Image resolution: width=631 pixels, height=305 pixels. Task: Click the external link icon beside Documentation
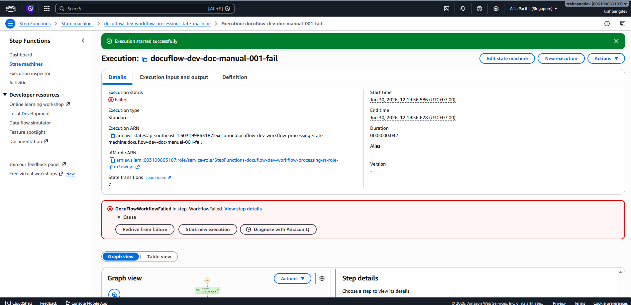[x=46, y=141]
